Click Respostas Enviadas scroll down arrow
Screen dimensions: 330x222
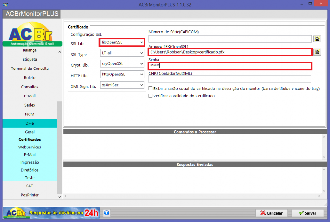(x=324, y=191)
